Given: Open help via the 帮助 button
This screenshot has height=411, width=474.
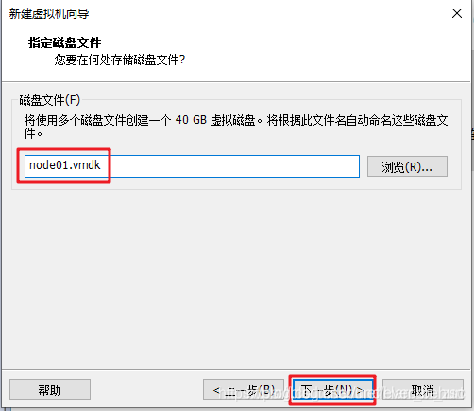Looking at the screenshot, I should pos(50,389).
